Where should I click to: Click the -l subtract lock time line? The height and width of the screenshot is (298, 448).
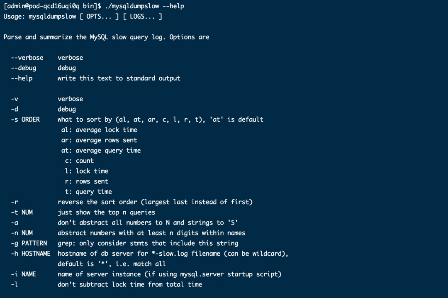[x=107, y=284]
